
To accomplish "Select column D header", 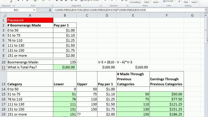I will tap(107, 15).
